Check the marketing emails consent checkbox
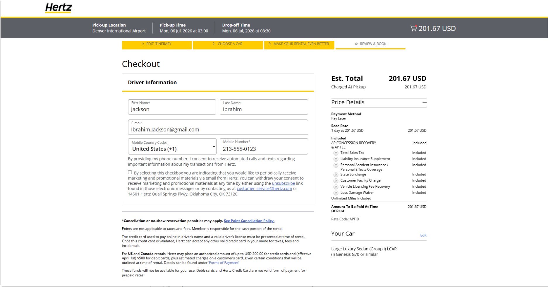The image size is (548, 287). point(130,172)
